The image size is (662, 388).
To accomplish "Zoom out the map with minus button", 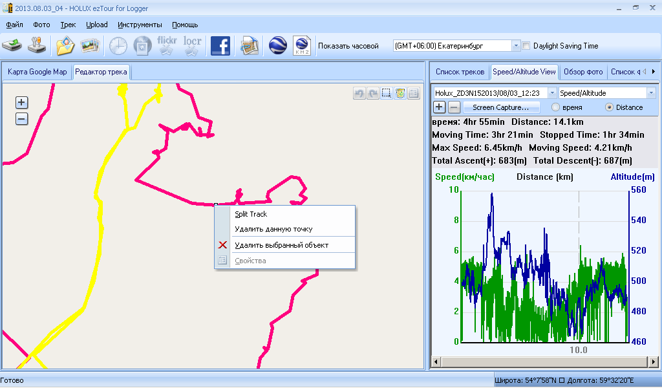I will click(21, 119).
